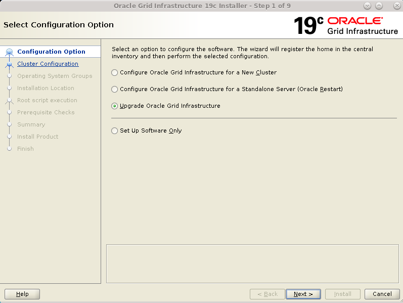Image resolution: width=403 pixels, height=303 pixels.
Task: Click Summary step label
Action: click(31, 124)
